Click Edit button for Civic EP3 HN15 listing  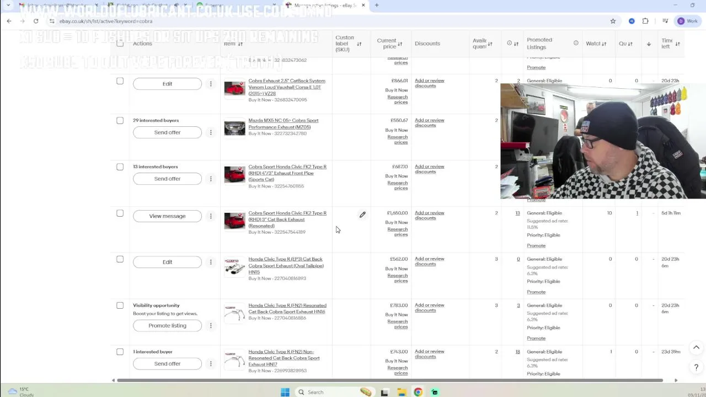coord(167,262)
